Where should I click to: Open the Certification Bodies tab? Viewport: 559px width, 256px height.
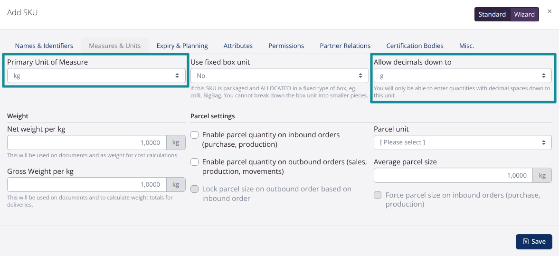pyautogui.click(x=415, y=46)
